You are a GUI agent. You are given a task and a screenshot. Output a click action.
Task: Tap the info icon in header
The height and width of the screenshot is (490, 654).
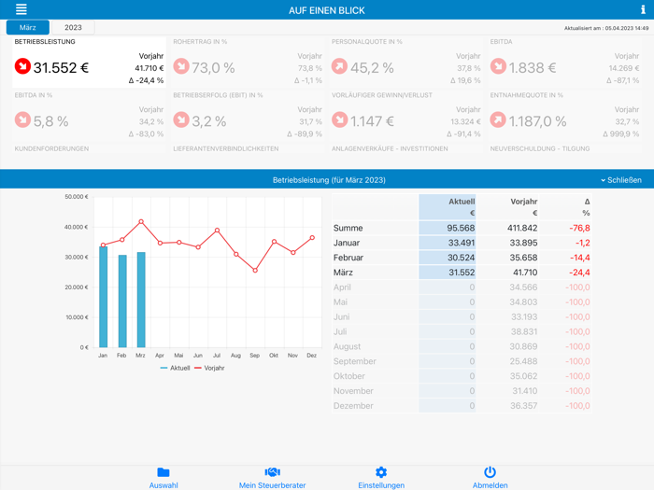643,9
